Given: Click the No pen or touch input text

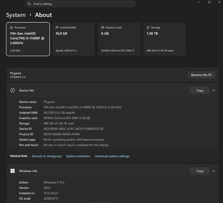Looking at the screenshot, I should 76,145.
